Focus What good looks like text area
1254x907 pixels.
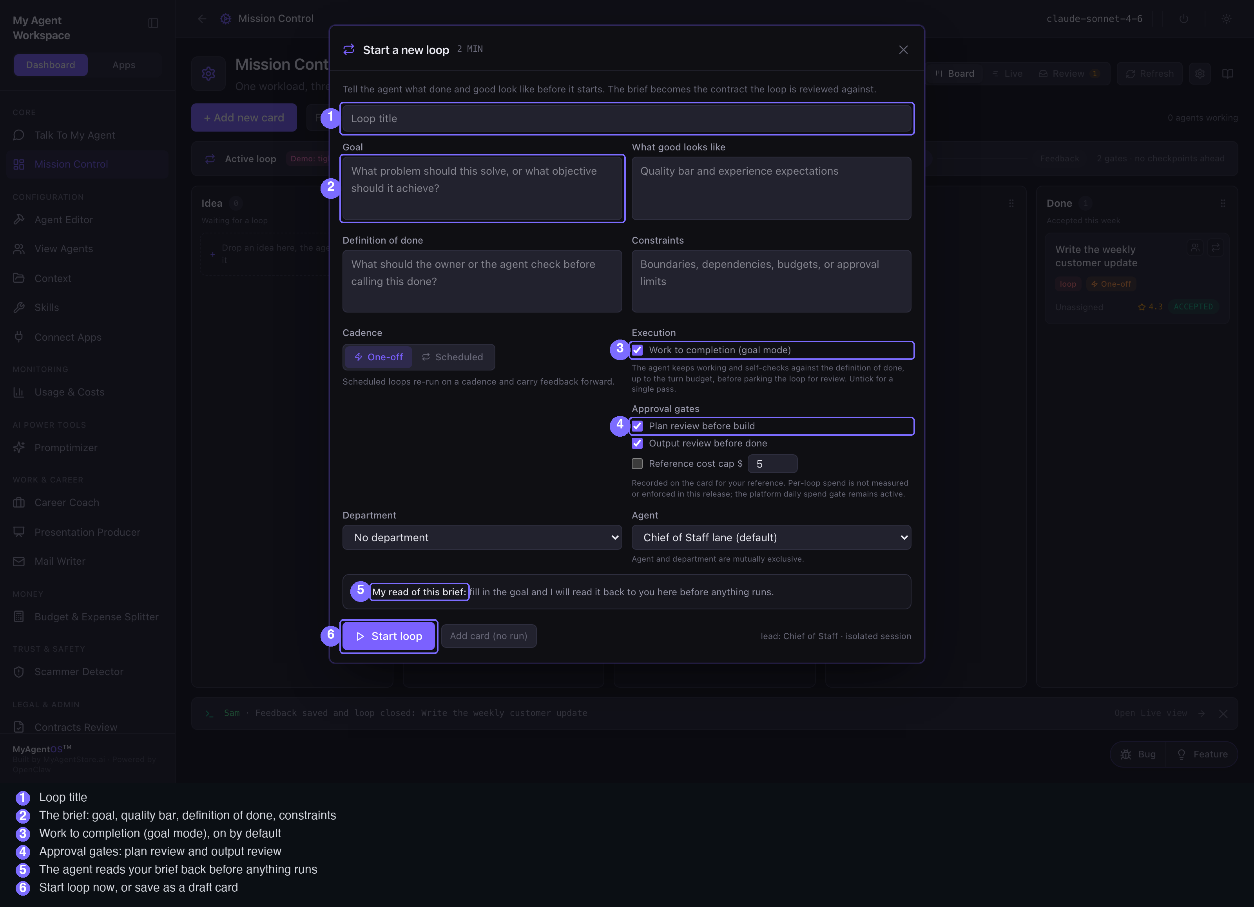click(x=771, y=188)
